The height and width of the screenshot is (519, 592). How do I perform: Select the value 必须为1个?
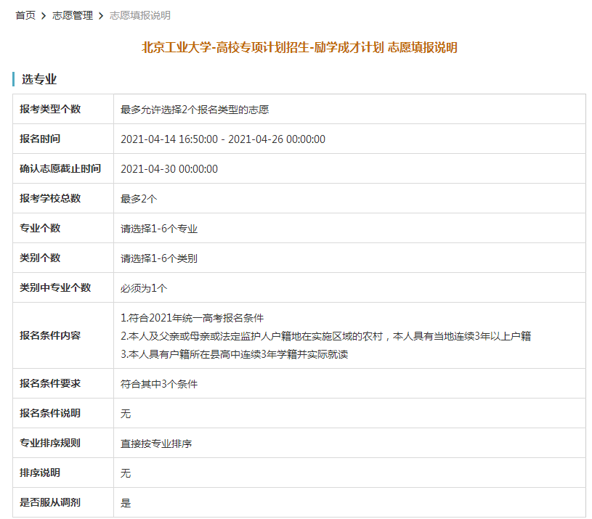click(x=144, y=288)
